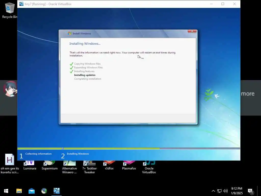Open Alternative Winaero desktop shortcut

(69, 167)
